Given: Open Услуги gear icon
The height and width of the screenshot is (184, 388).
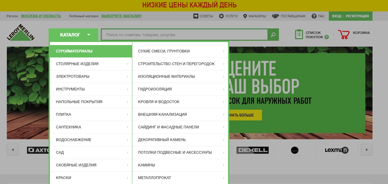Looking at the screenshot, I should tap(221, 16).
